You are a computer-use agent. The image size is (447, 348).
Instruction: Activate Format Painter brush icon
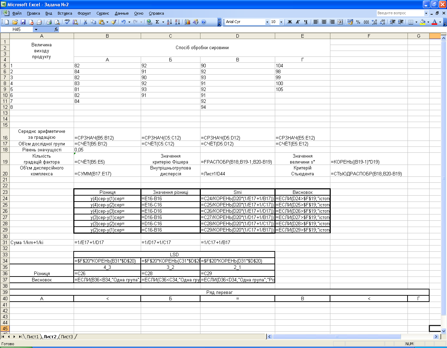114,22
